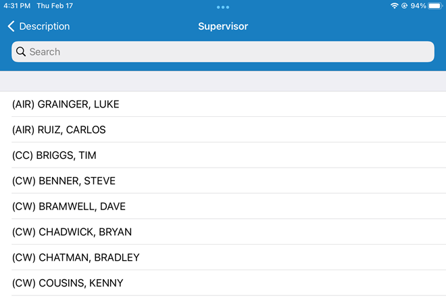The width and height of the screenshot is (446, 300).
Task: Tap the 4:31 PM clock display
Action: tap(15, 6)
